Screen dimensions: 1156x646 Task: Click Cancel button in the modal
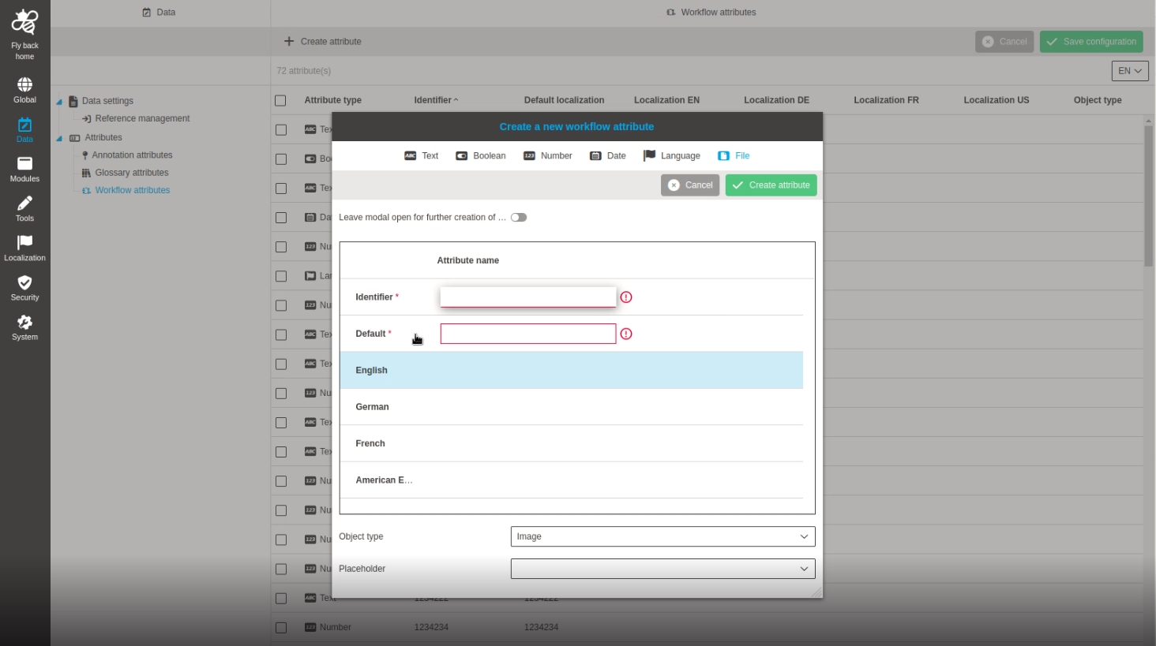coord(690,185)
